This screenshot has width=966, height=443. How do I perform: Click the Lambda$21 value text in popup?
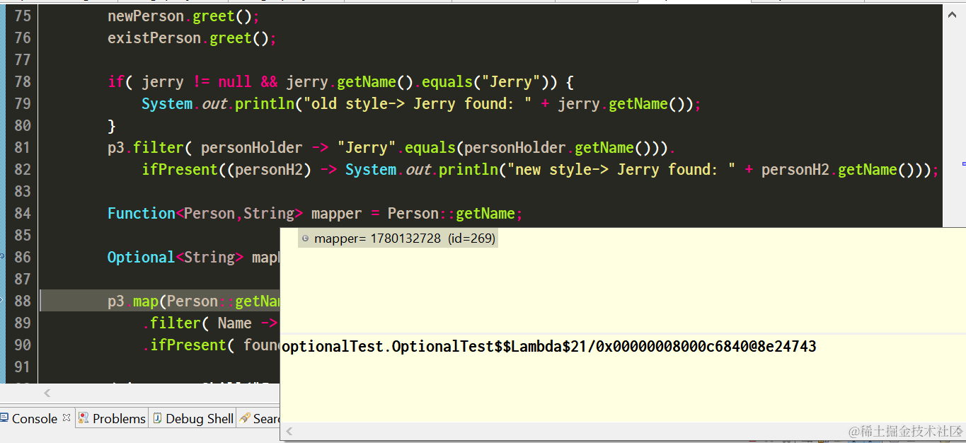(549, 346)
